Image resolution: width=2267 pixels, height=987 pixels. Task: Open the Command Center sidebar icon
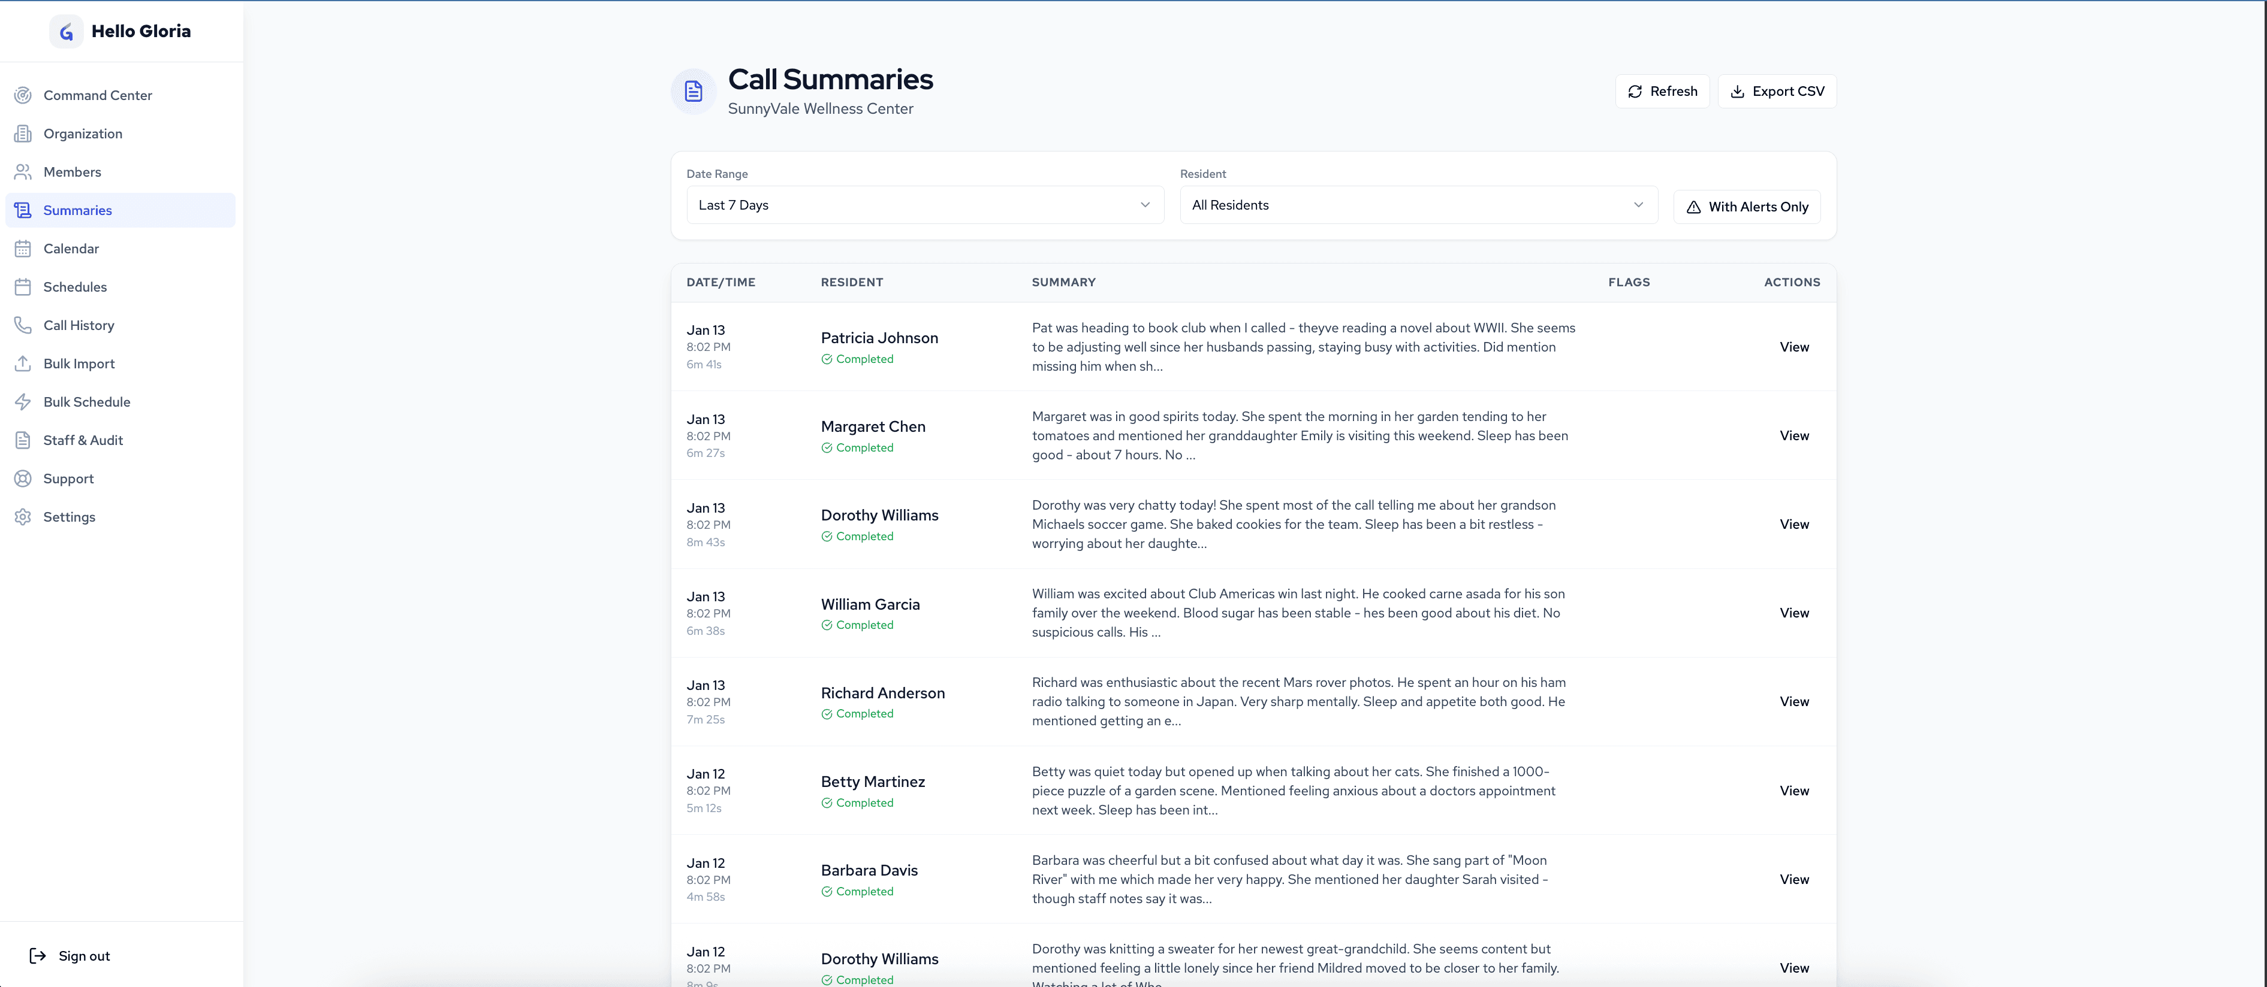23,95
